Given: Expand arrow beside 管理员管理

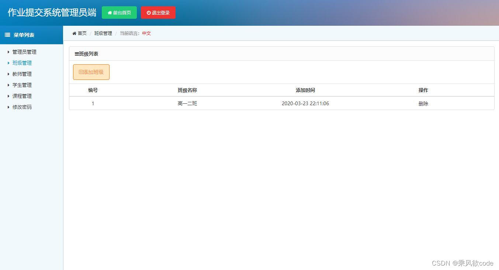Looking at the screenshot, I should [8, 52].
